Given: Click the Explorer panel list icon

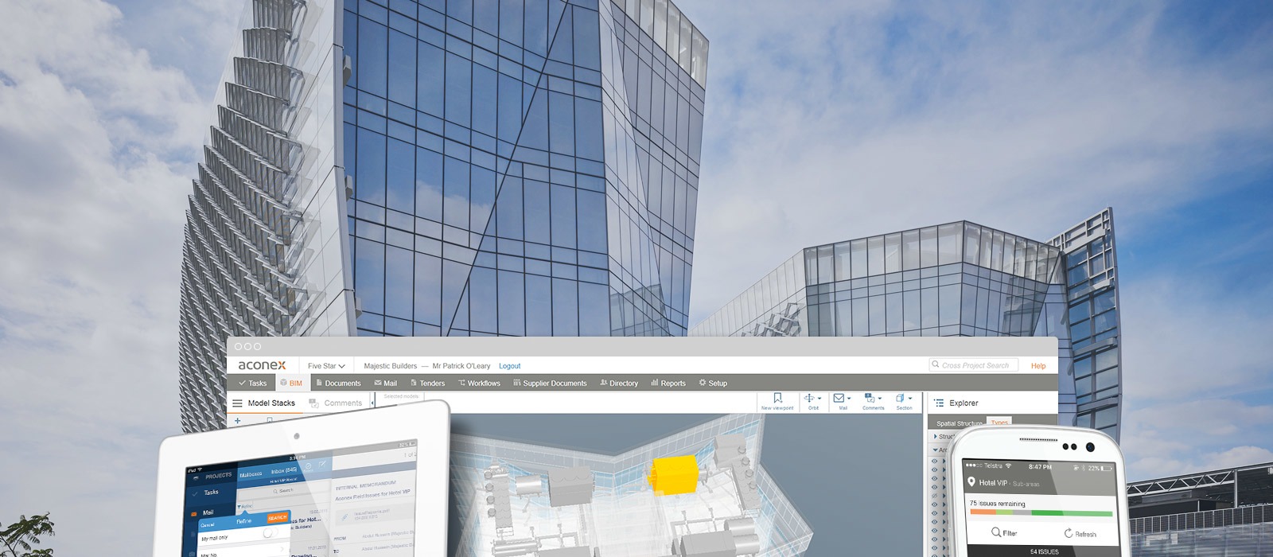Looking at the screenshot, I should pyautogui.click(x=939, y=403).
